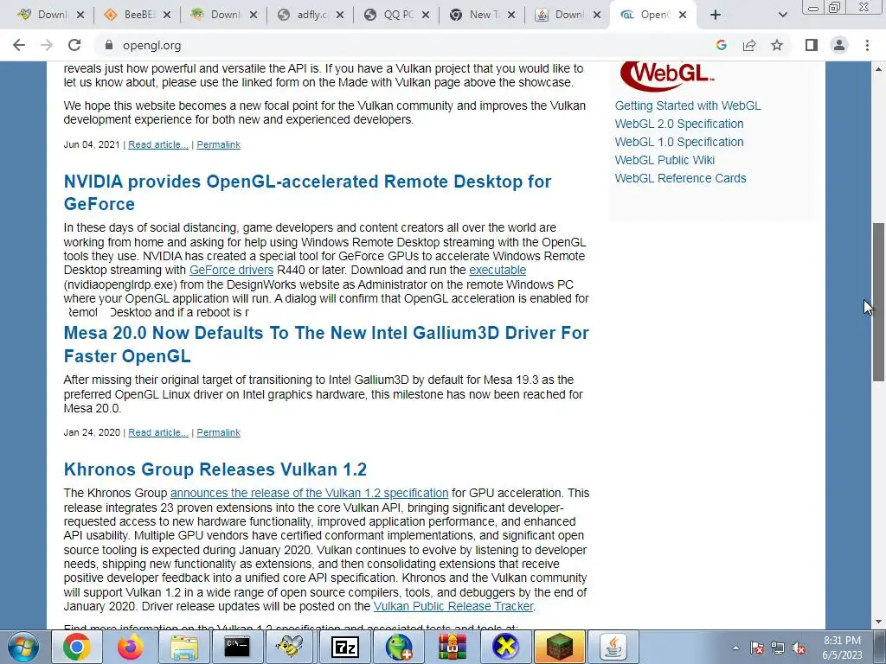886x664 pixels.
Task: Follow the GeForce drivers link
Action: (x=231, y=270)
